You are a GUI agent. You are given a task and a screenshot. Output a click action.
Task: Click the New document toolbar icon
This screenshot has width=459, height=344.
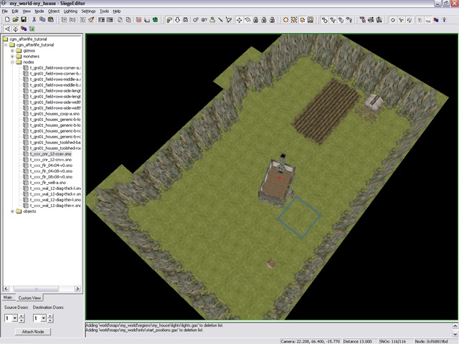coord(7,19)
